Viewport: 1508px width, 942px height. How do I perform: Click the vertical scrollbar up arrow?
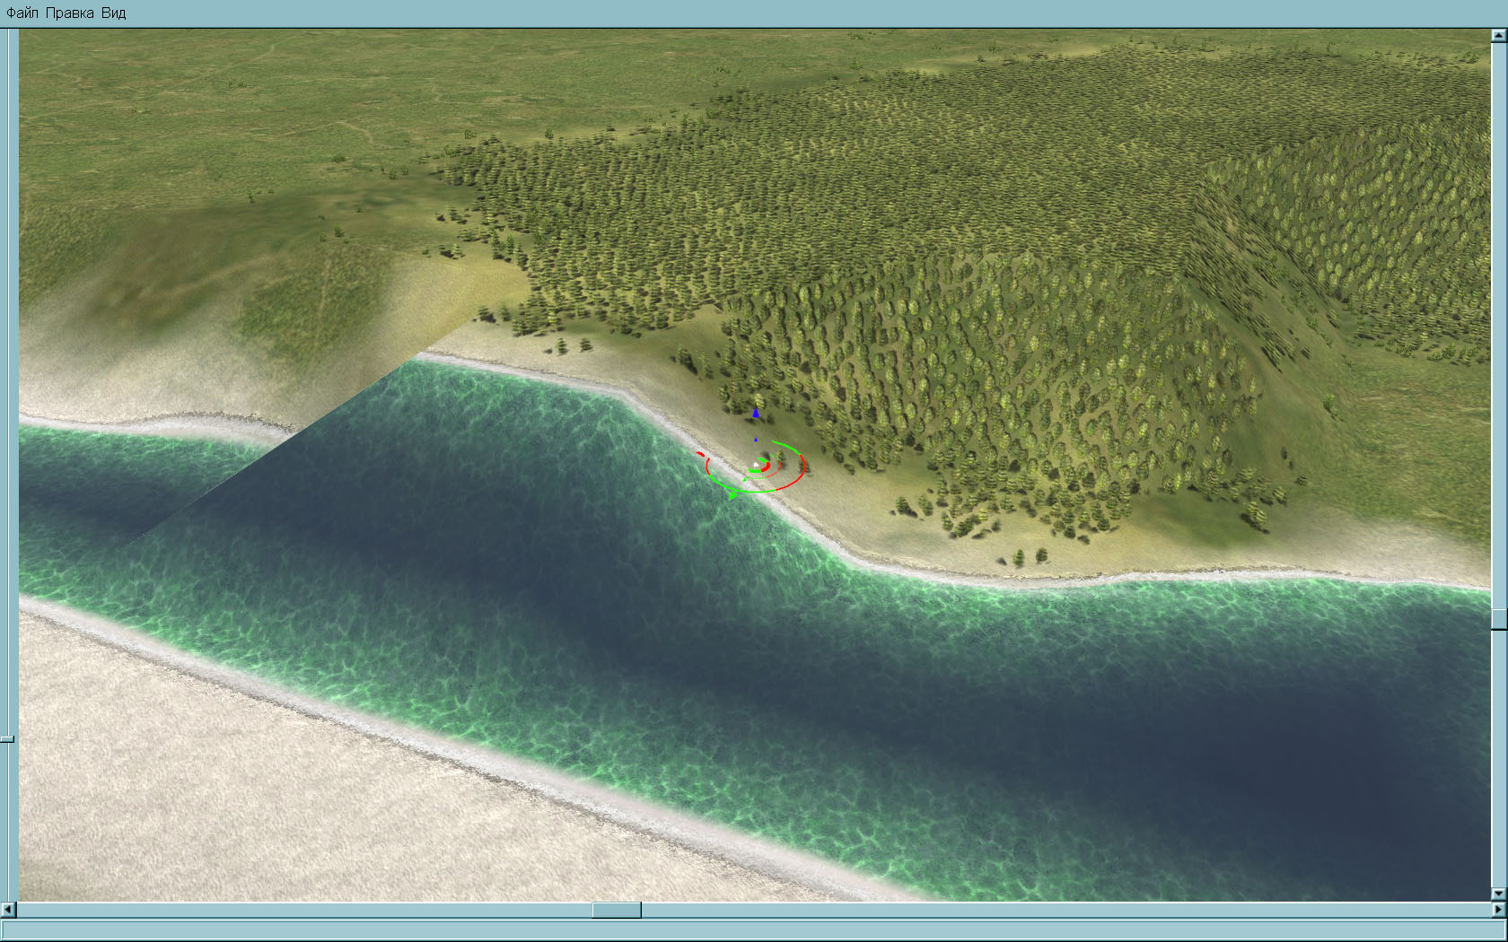[x=1499, y=36]
